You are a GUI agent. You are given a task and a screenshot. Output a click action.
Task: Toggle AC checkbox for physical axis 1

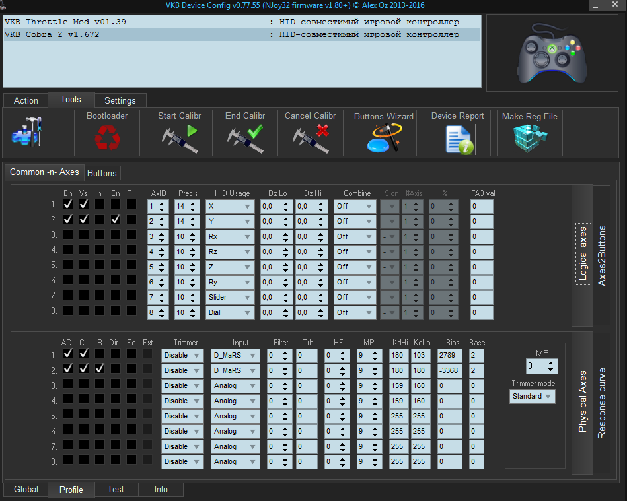pos(68,353)
